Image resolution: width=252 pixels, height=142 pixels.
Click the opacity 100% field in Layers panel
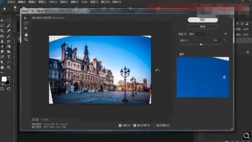(x=246, y=29)
